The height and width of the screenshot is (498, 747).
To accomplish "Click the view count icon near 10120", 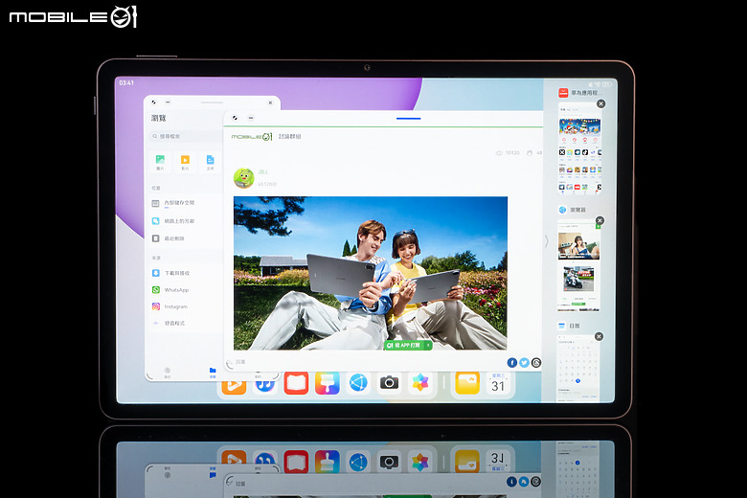I will [499, 153].
